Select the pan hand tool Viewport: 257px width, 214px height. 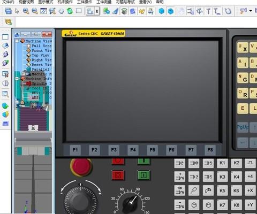(62, 11)
